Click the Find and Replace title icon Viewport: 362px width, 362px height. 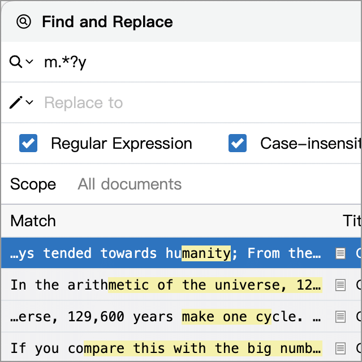click(24, 21)
